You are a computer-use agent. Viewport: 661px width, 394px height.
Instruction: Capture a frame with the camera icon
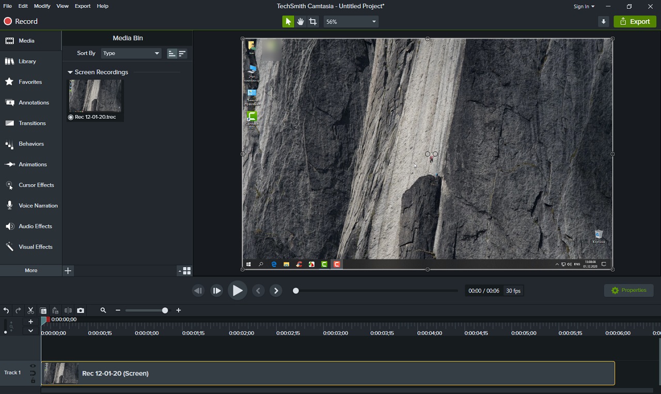pos(81,310)
